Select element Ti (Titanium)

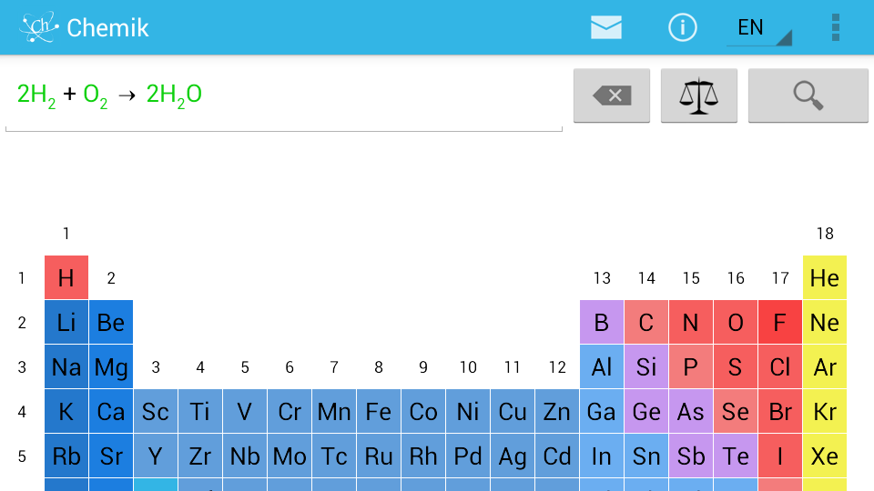click(200, 411)
